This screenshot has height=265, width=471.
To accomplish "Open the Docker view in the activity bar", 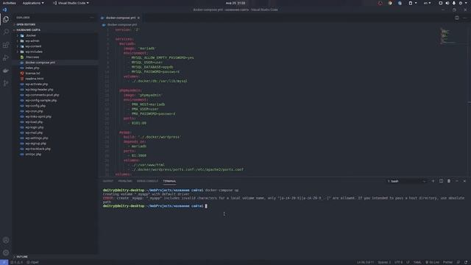I will coord(6,71).
